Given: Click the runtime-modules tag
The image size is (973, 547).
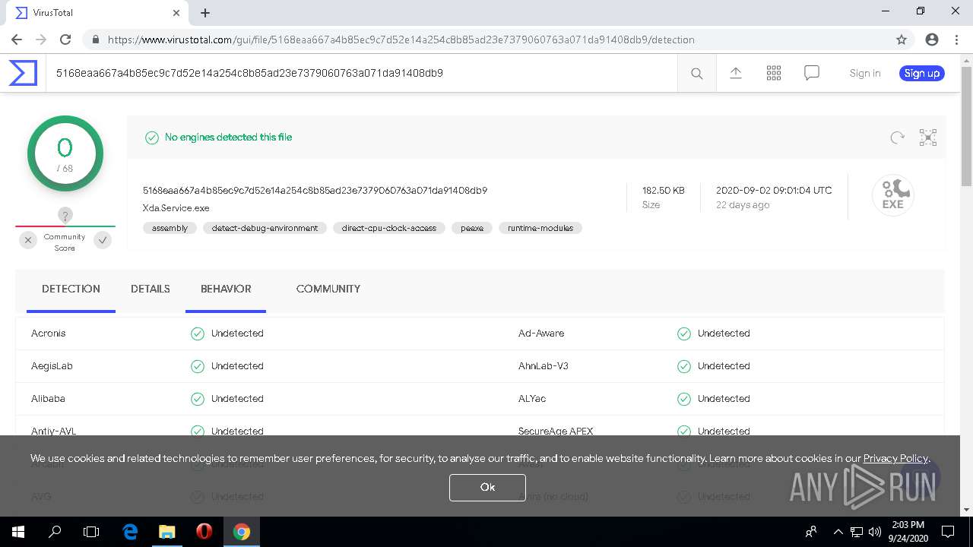Looking at the screenshot, I should point(540,228).
